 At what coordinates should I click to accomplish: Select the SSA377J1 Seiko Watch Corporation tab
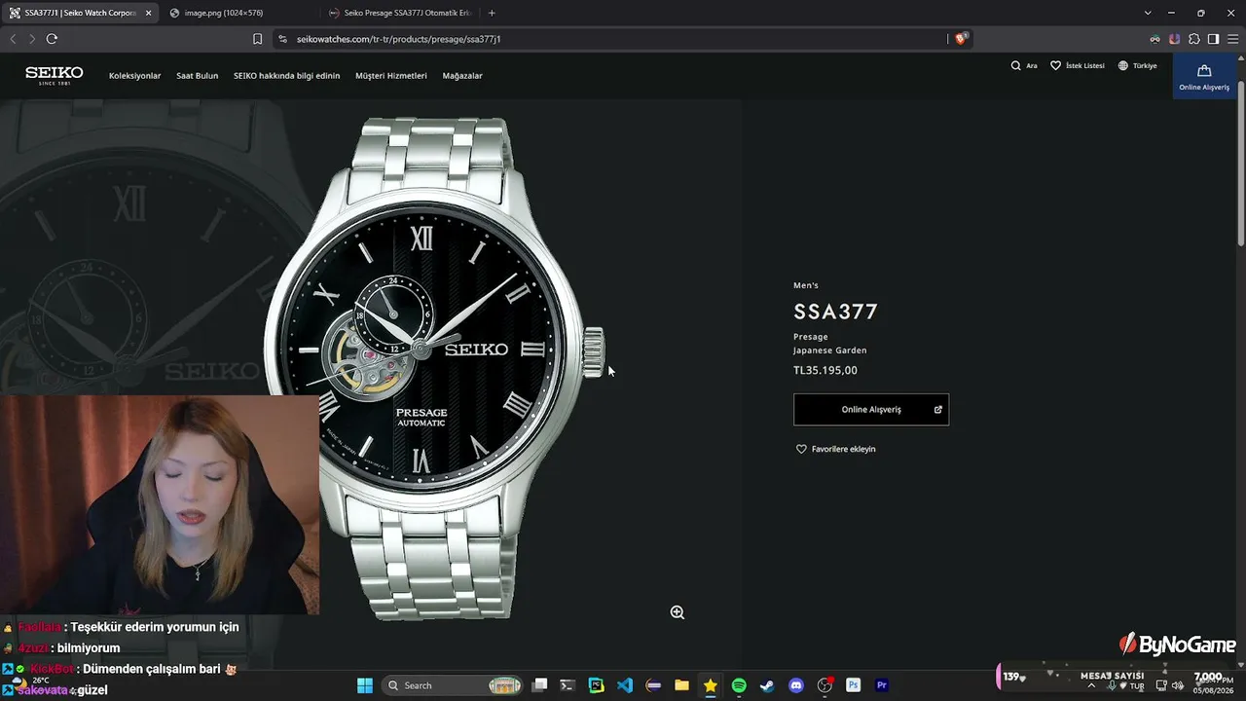[80, 13]
